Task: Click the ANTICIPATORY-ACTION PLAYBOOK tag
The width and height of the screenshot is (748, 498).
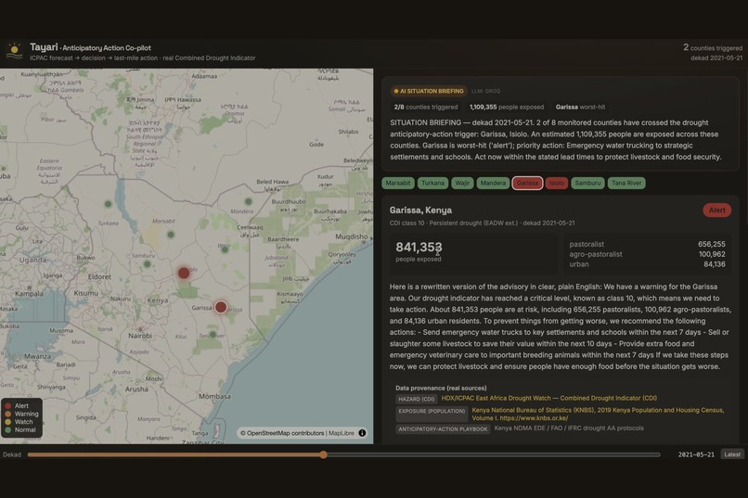Action: [x=443, y=428]
